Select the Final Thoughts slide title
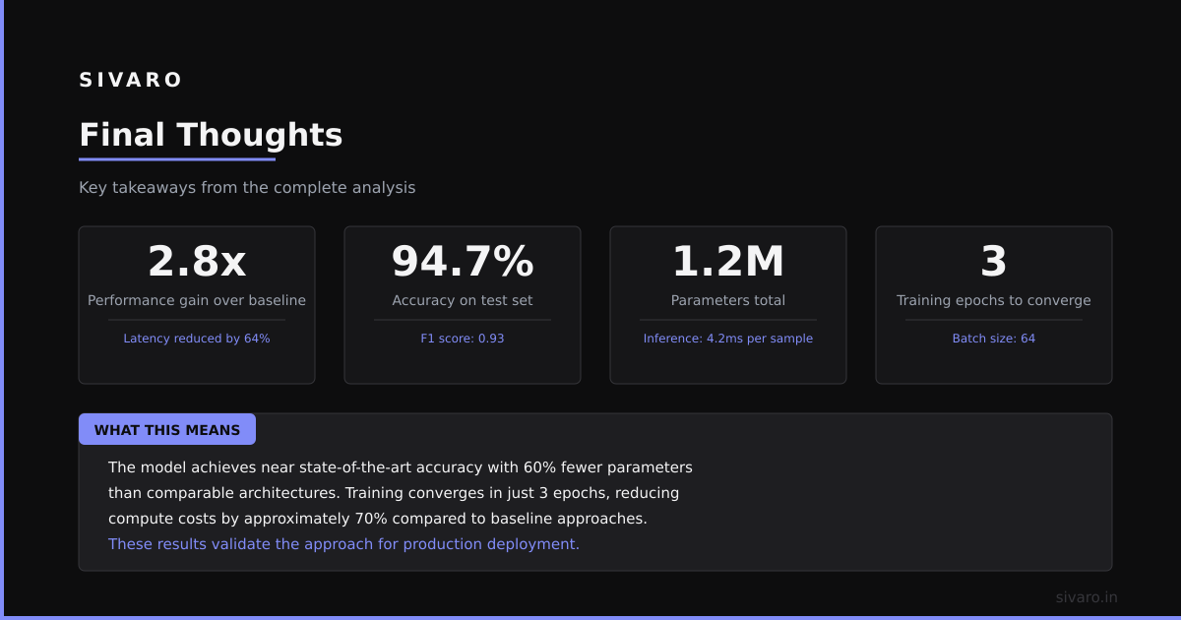Screen dimensions: 1181x620 [211, 135]
